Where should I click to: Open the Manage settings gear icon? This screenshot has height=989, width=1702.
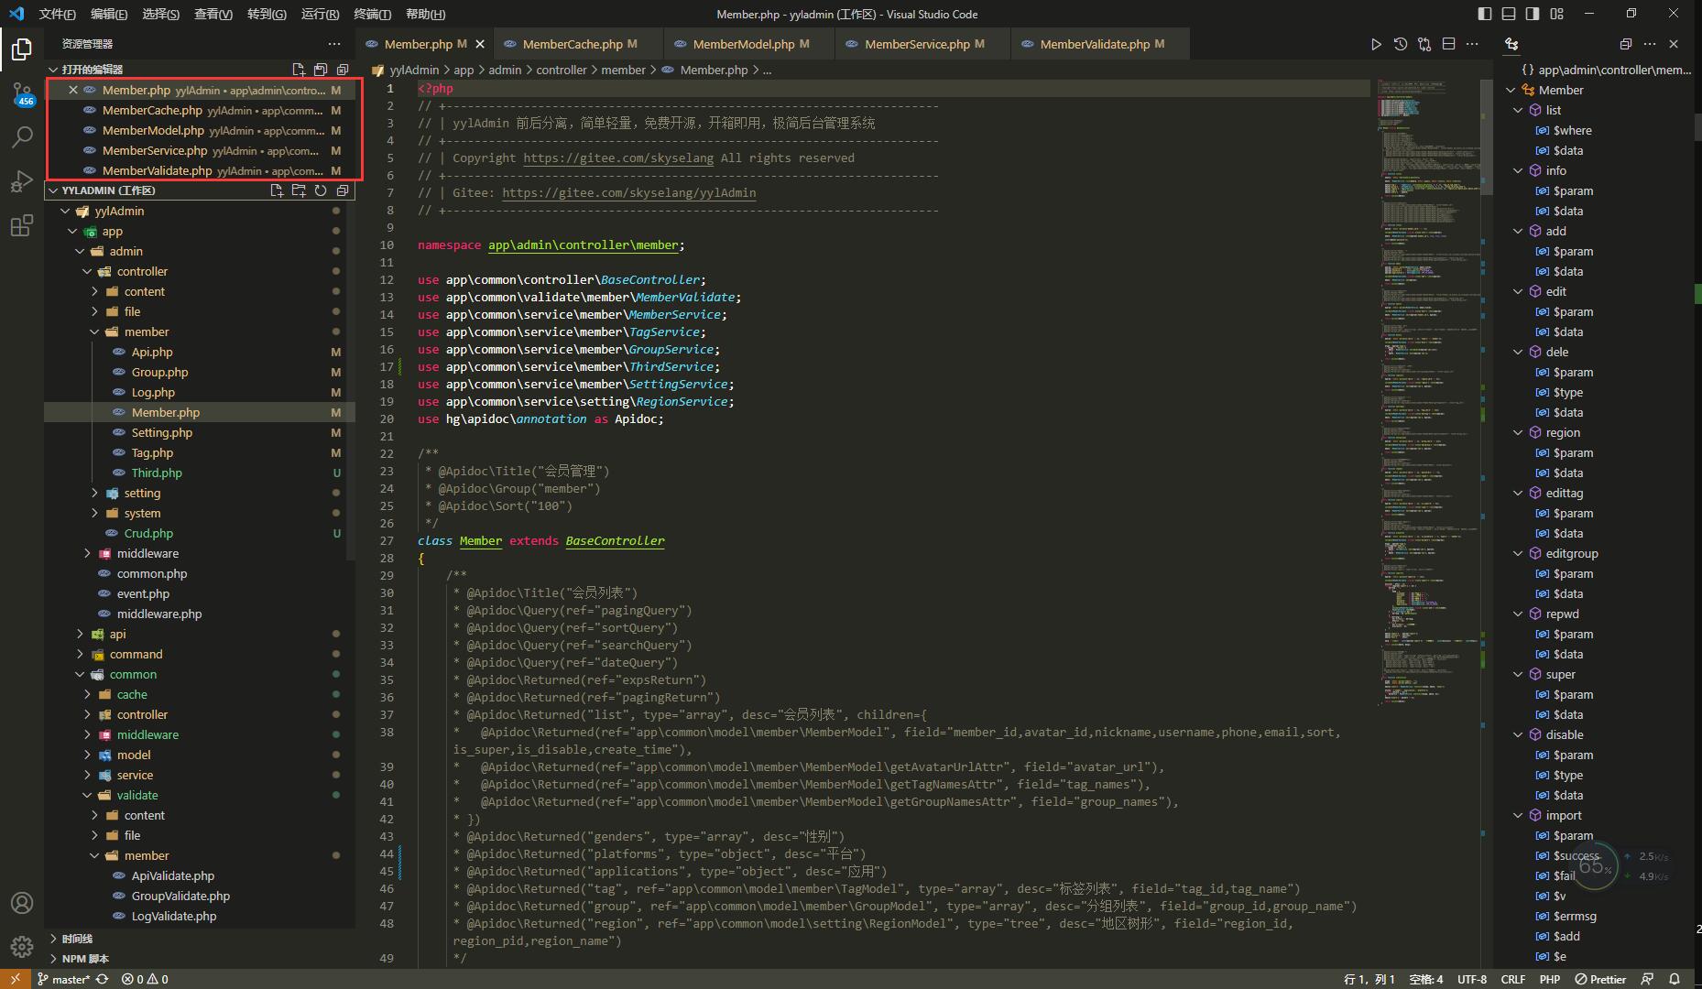[x=22, y=946]
